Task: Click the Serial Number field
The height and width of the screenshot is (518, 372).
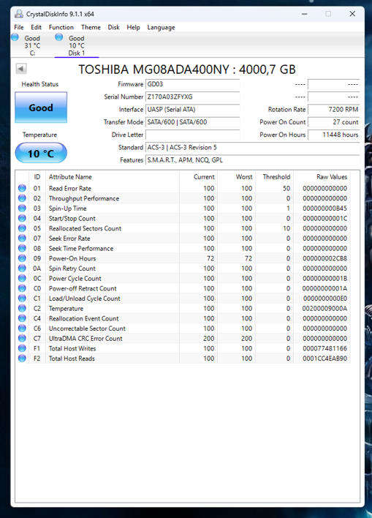Action: 192,97
